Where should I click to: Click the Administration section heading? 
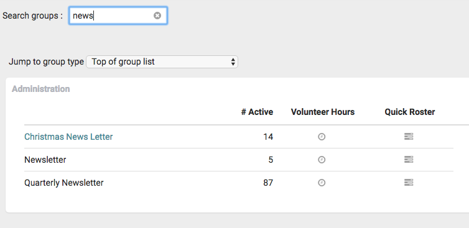pyautogui.click(x=40, y=89)
